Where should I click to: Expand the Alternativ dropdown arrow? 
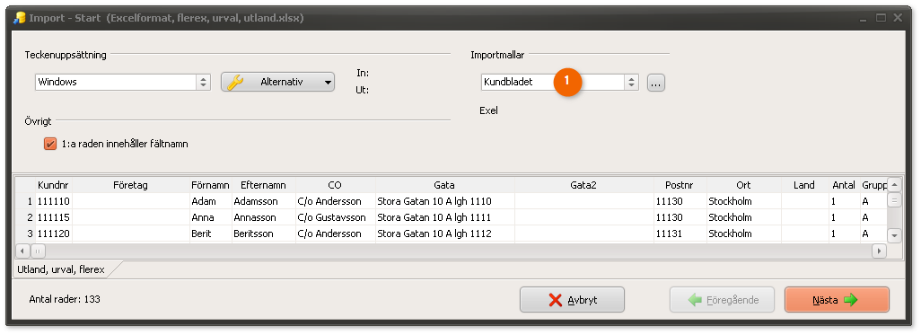tap(328, 83)
